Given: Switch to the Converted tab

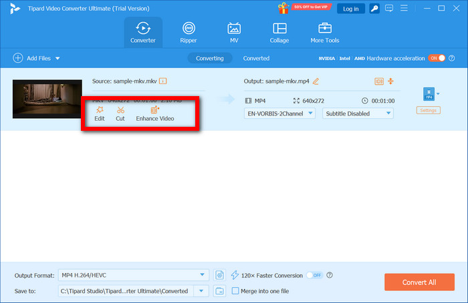Looking at the screenshot, I should click(x=256, y=58).
